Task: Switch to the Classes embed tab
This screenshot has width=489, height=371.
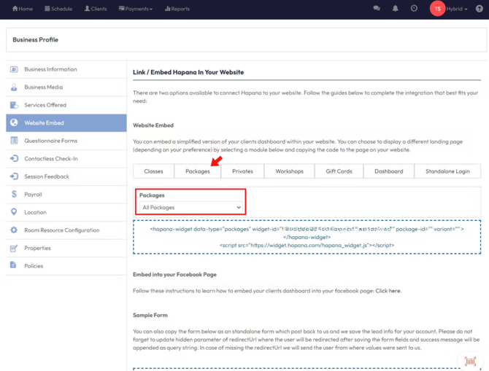Action: pos(153,171)
